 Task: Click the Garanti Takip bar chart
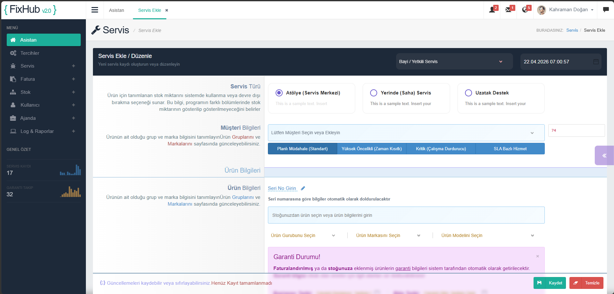click(70, 192)
